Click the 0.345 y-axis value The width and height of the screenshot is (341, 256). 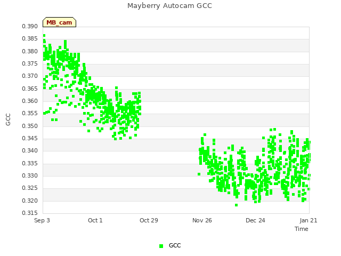tap(30, 139)
